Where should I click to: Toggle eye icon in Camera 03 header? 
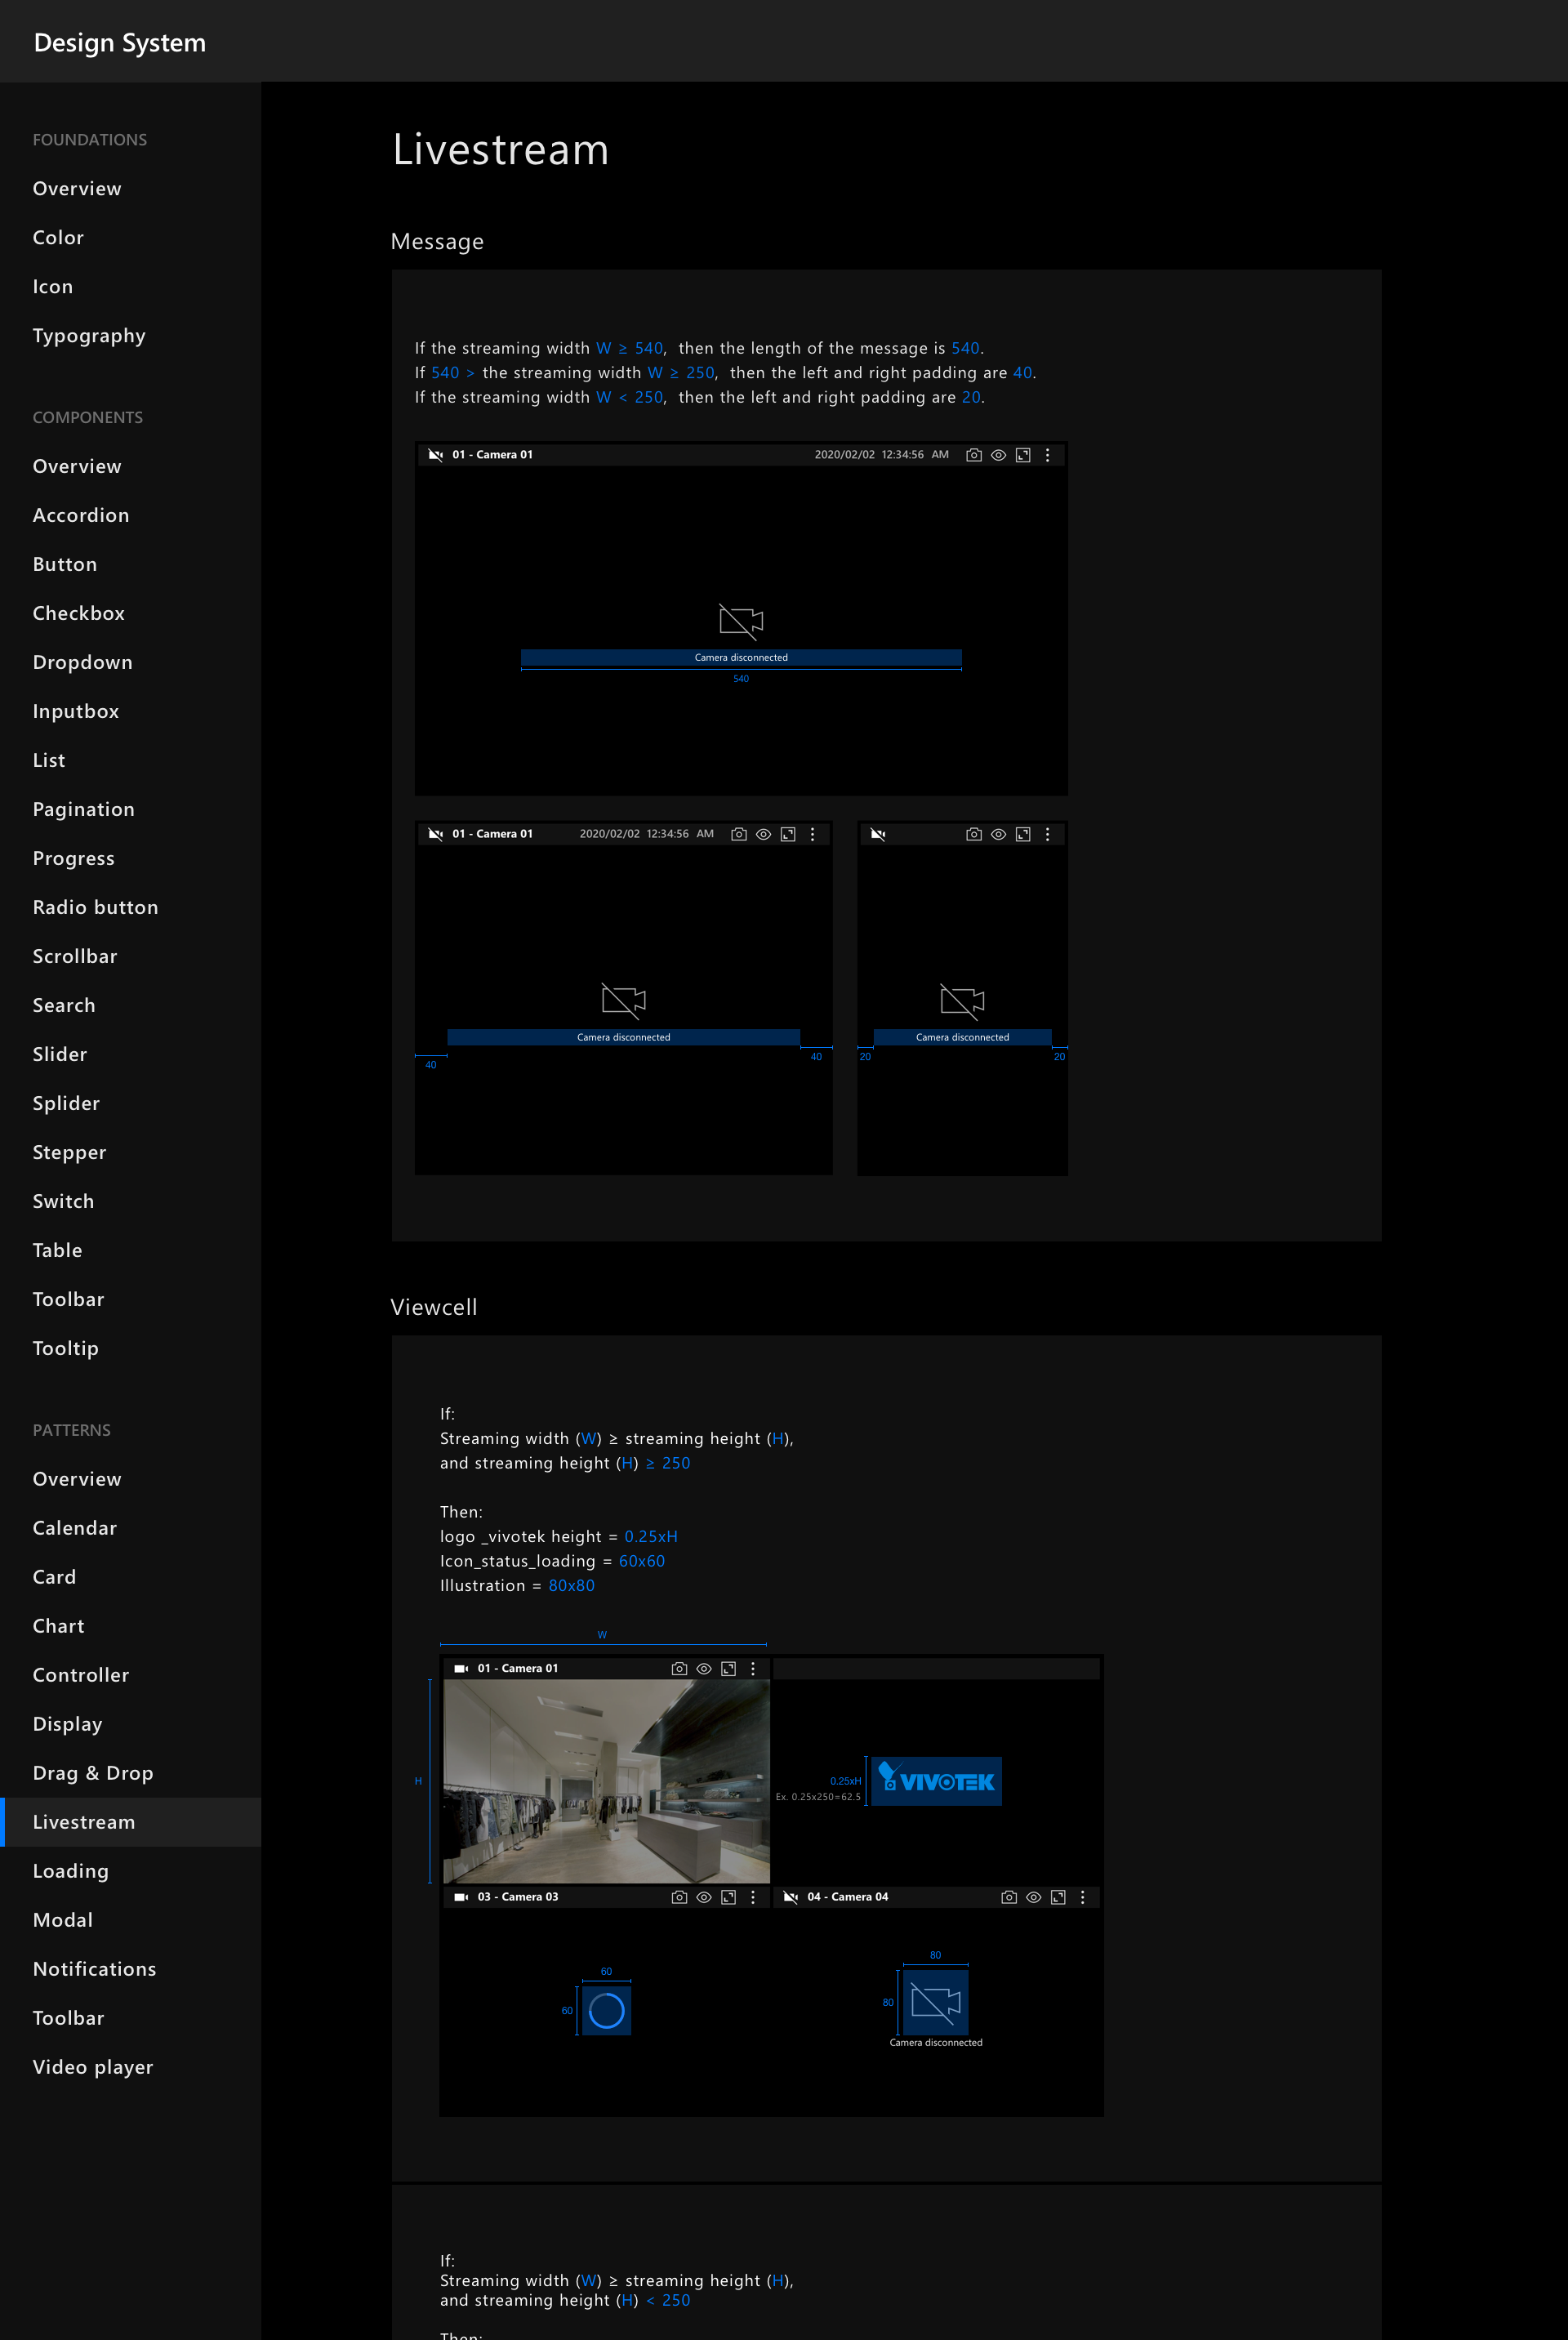pyautogui.click(x=704, y=1897)
